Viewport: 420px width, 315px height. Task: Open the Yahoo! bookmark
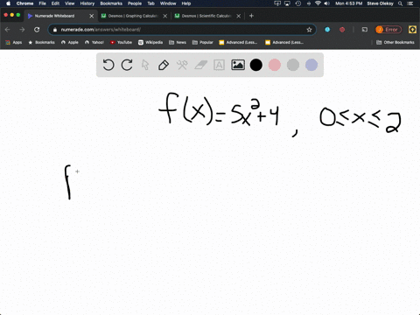point(94,42)
